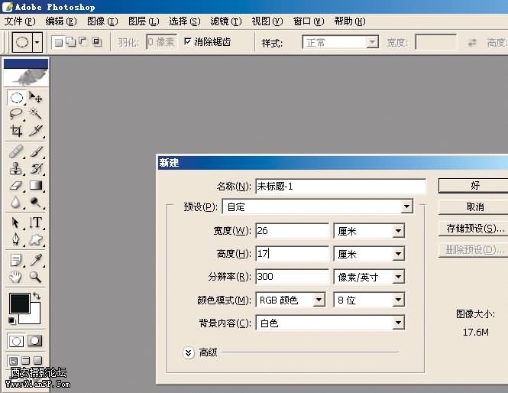Choose Subtract from Selection mode
The width and height of the screenshot is (508, 393).
click(x=83, y=41)
